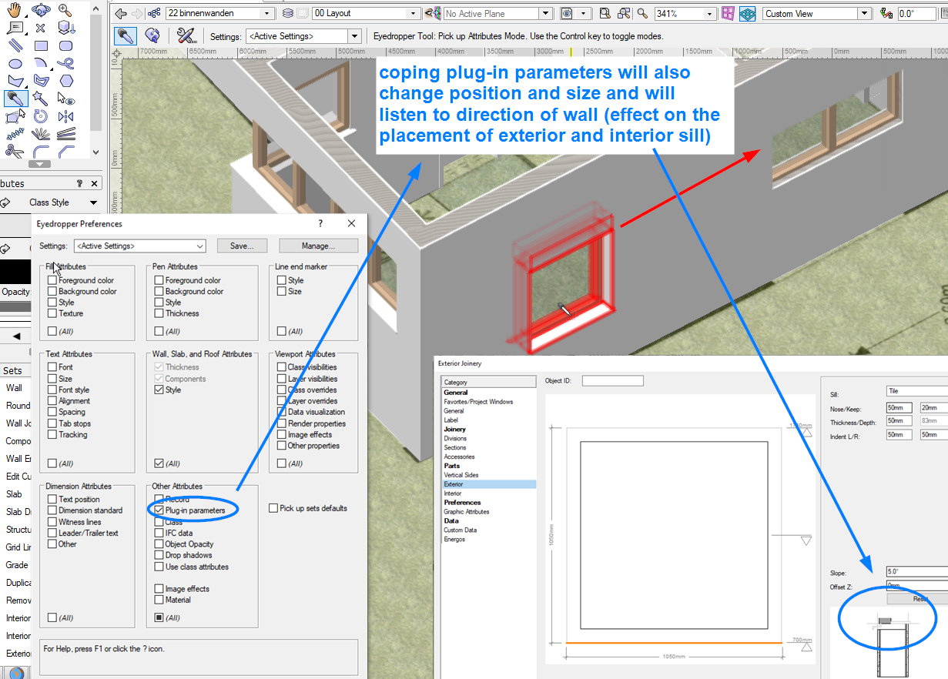Select the Rotate tool

coord(41,116)
